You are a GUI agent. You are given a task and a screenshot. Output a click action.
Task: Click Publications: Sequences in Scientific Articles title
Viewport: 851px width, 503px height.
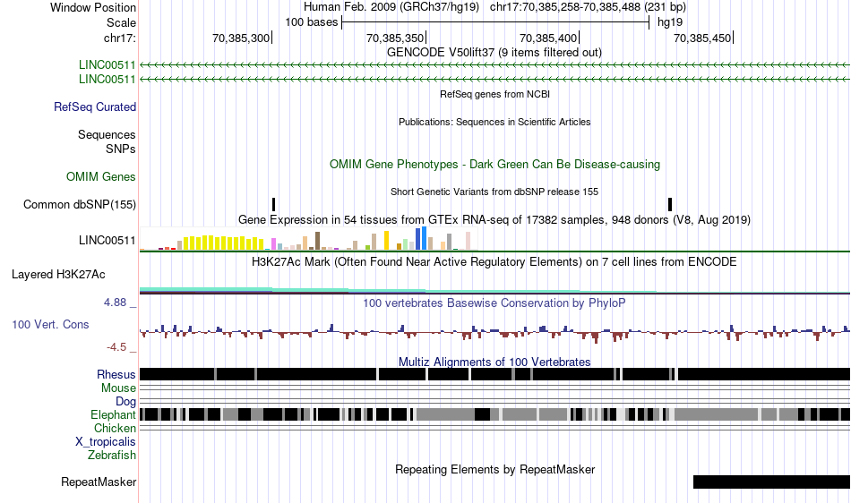494,122
